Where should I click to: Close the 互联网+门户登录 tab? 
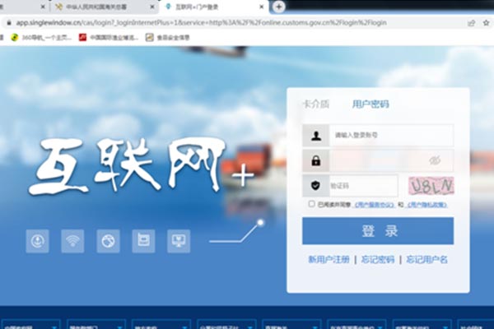click(261, 7)
